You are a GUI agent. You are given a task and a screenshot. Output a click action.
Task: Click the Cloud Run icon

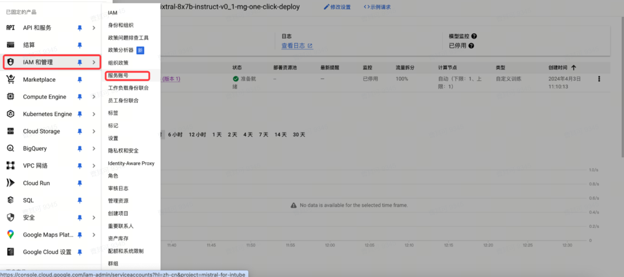[x=10, y=183]
